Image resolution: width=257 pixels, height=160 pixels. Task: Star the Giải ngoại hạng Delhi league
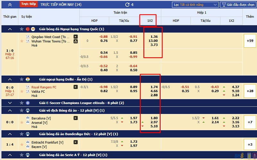point(22,79)
